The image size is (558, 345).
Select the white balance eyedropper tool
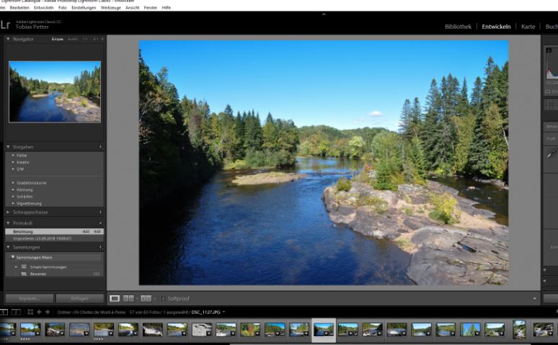(x=551, y=154)
